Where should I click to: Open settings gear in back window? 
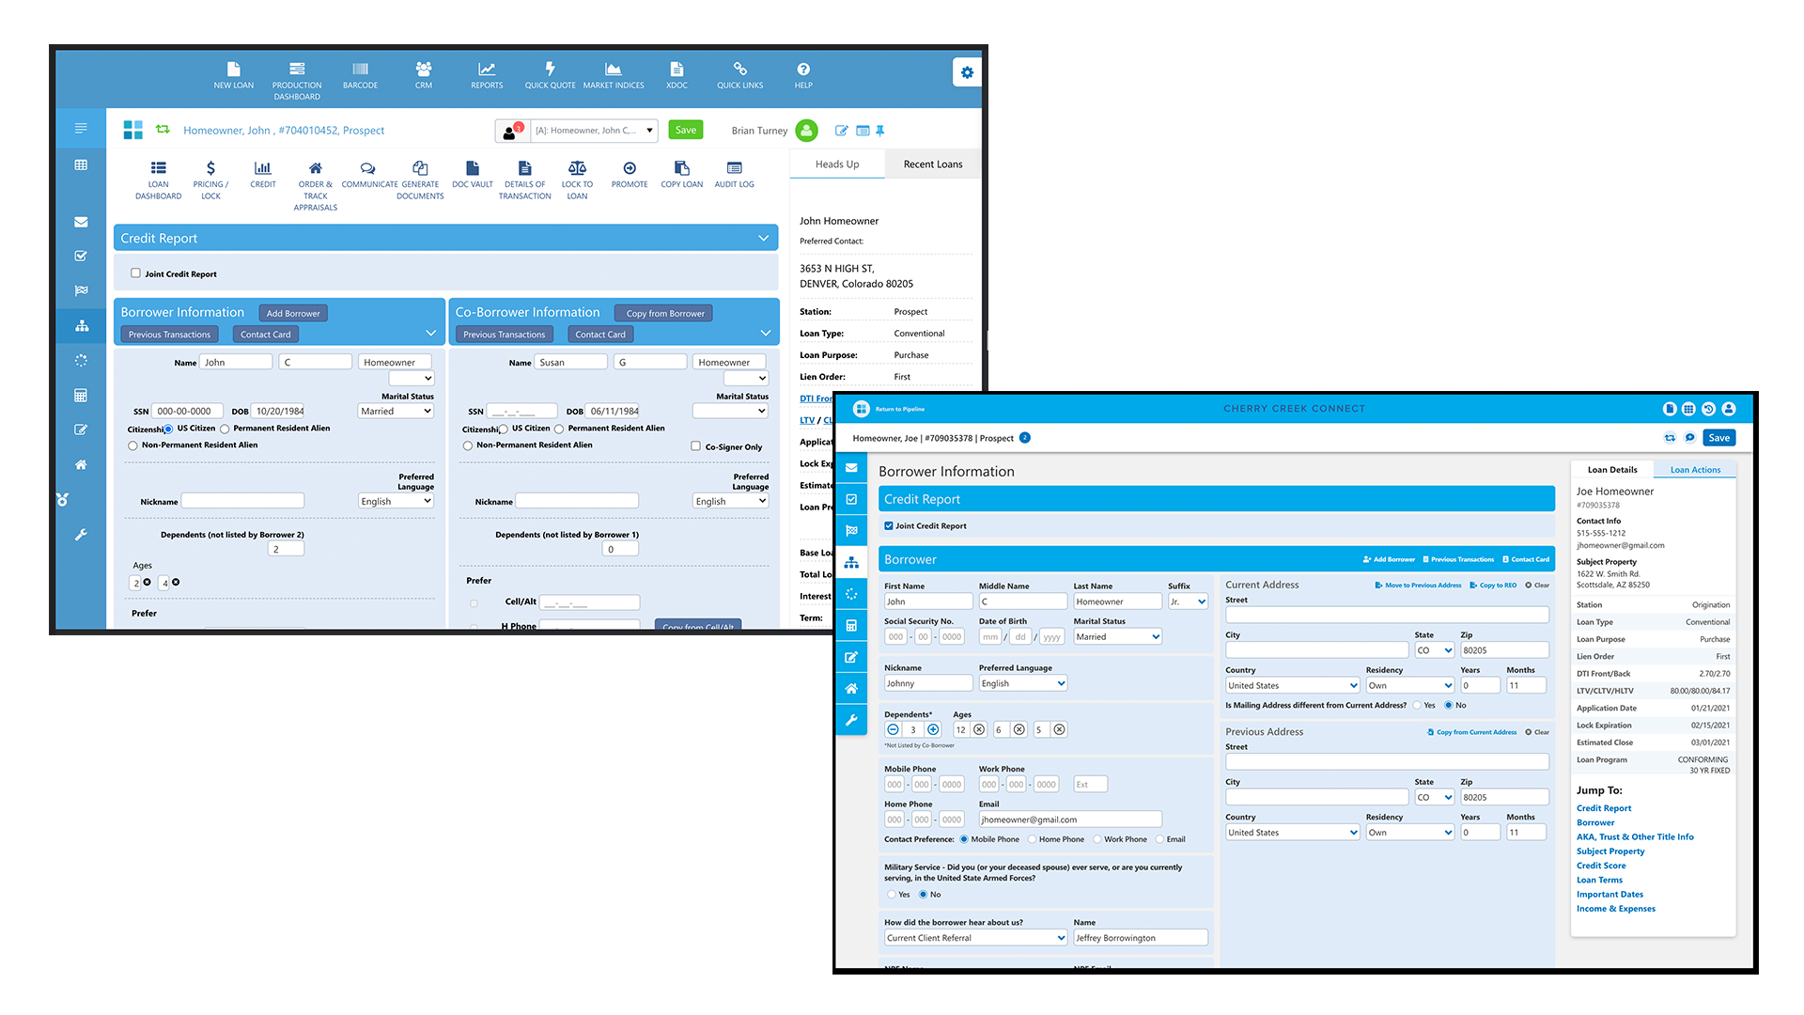click(x=967, y=72)
